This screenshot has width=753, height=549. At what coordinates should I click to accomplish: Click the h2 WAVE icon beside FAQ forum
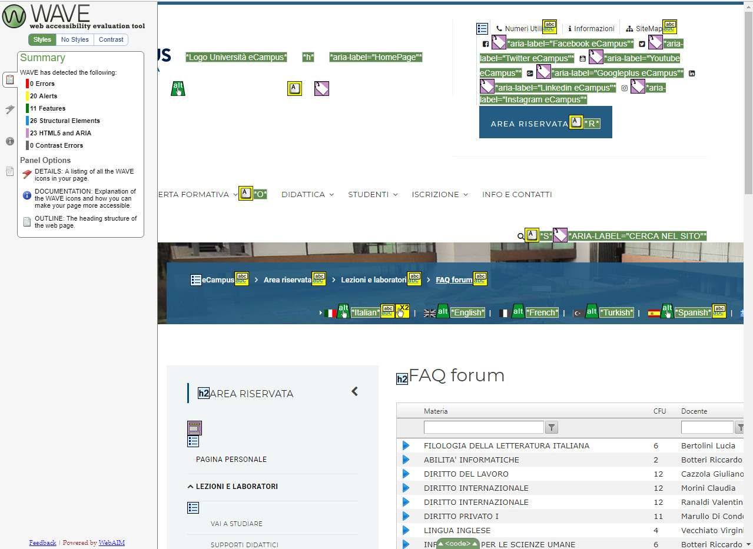402,379
